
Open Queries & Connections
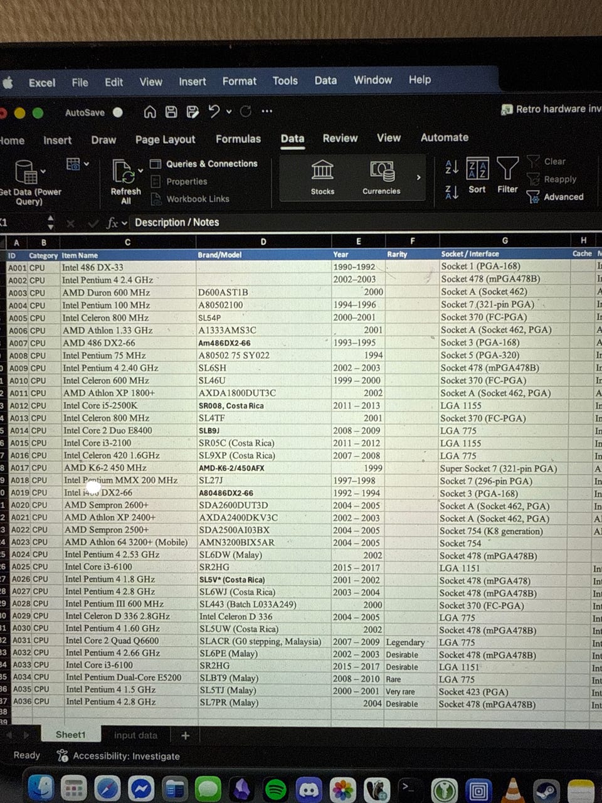tap(204, 164)
